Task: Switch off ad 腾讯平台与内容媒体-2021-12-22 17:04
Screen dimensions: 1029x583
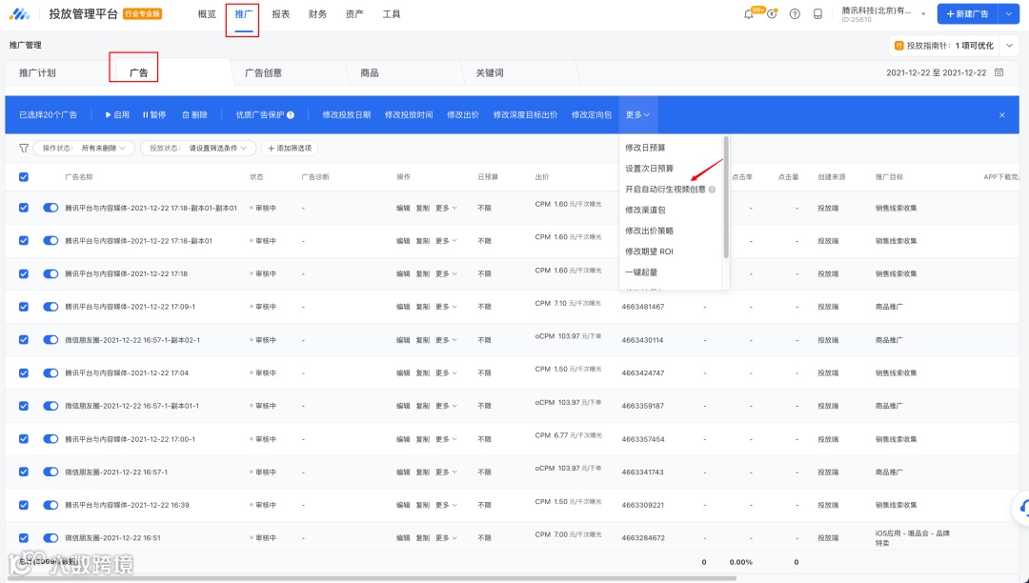Action: [x=50, y=372]
